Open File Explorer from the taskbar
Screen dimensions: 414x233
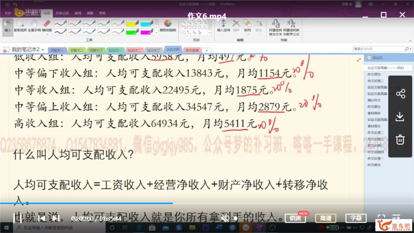[x=192, y=228]
